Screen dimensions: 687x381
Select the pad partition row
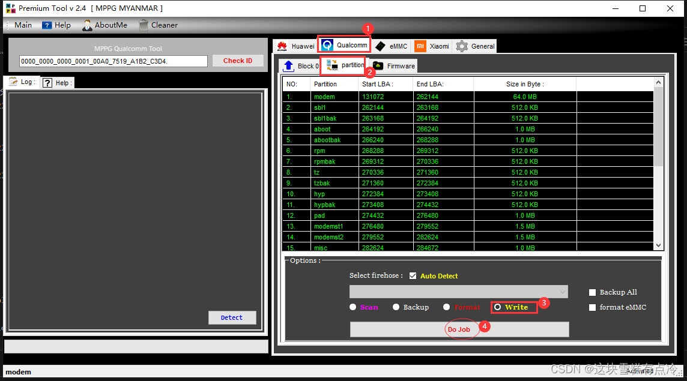pos(468,215)
